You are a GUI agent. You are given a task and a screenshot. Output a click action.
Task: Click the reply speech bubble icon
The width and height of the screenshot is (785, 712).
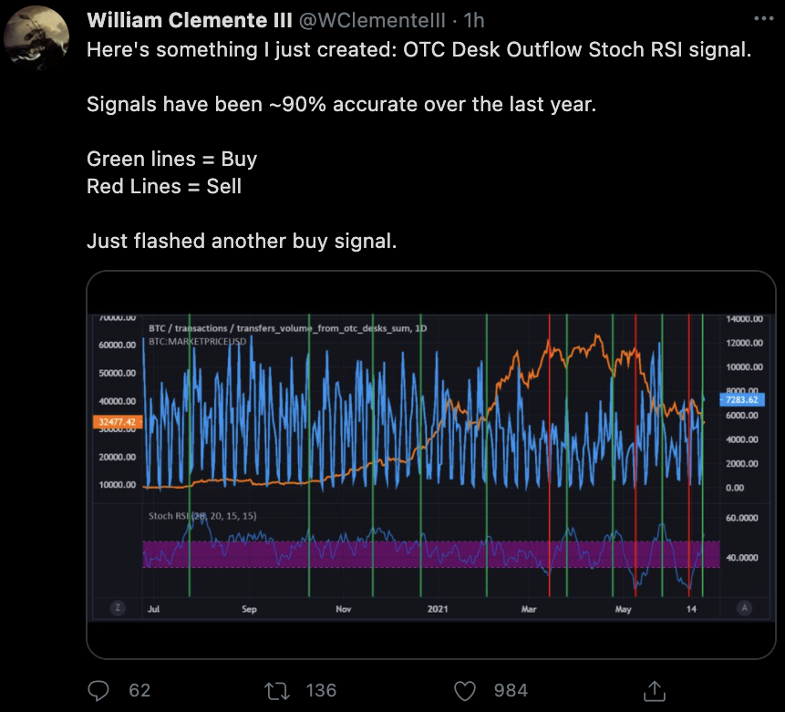(x=98, y=690)
